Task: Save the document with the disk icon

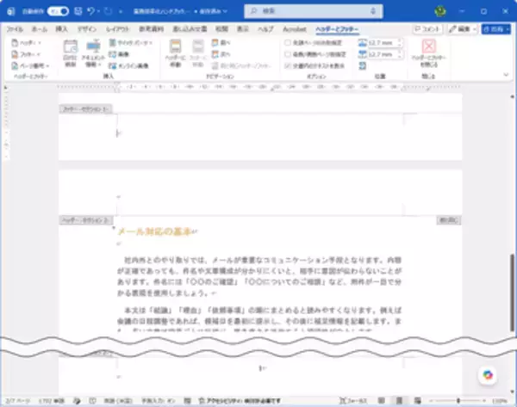Action: click(78, 11)
